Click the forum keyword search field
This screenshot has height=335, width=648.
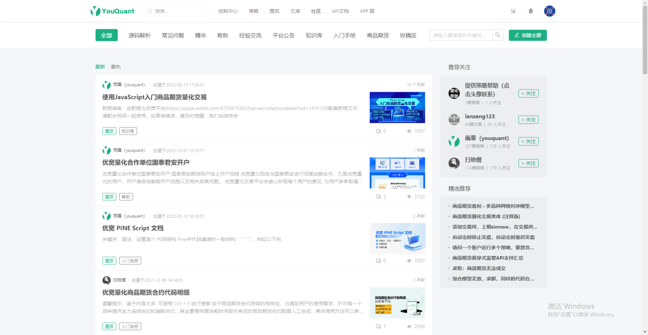(461, 35)
